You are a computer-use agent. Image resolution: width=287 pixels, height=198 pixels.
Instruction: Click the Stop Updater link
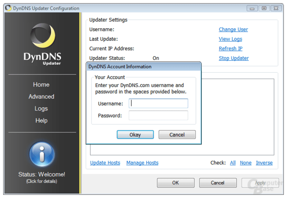(234, 58)
